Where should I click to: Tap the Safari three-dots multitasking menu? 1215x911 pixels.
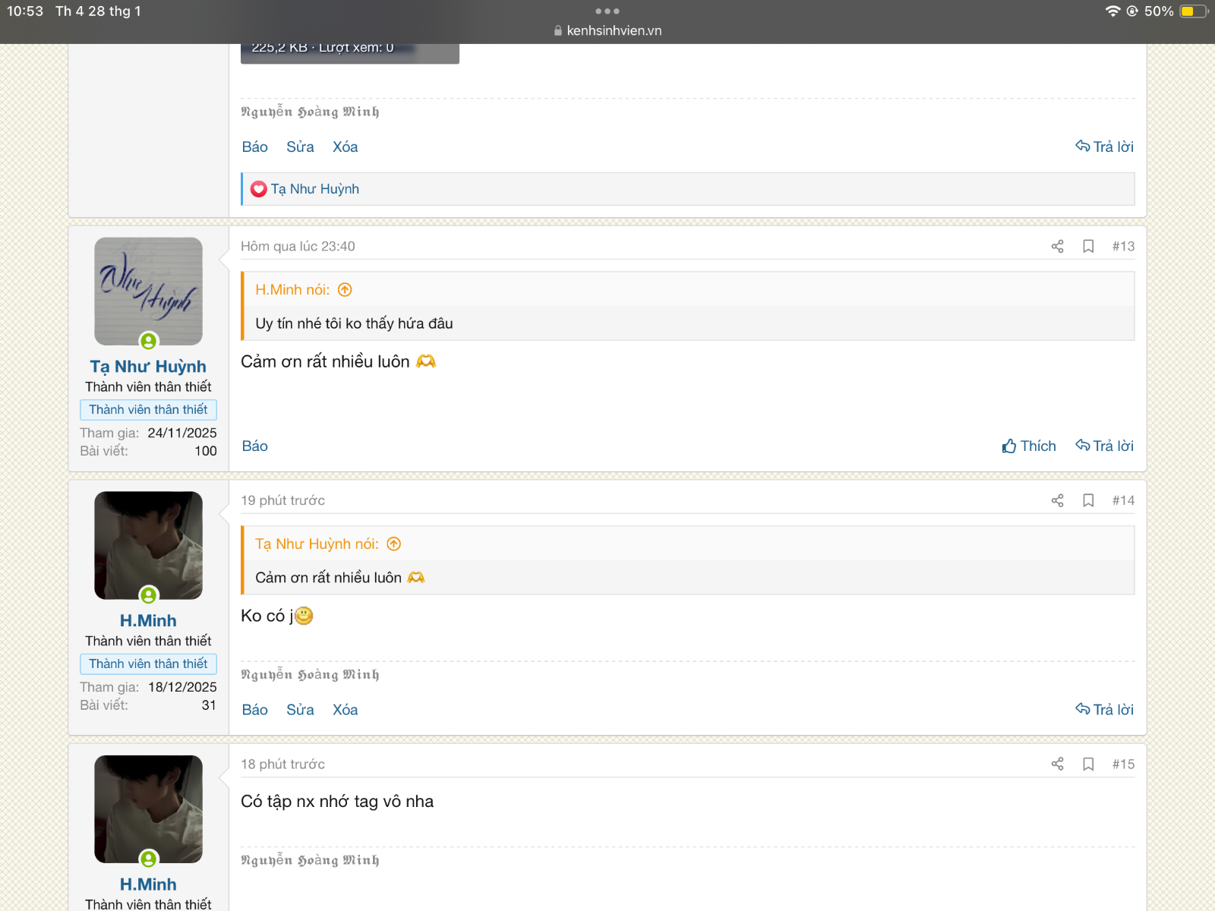(x=607, y=11)
